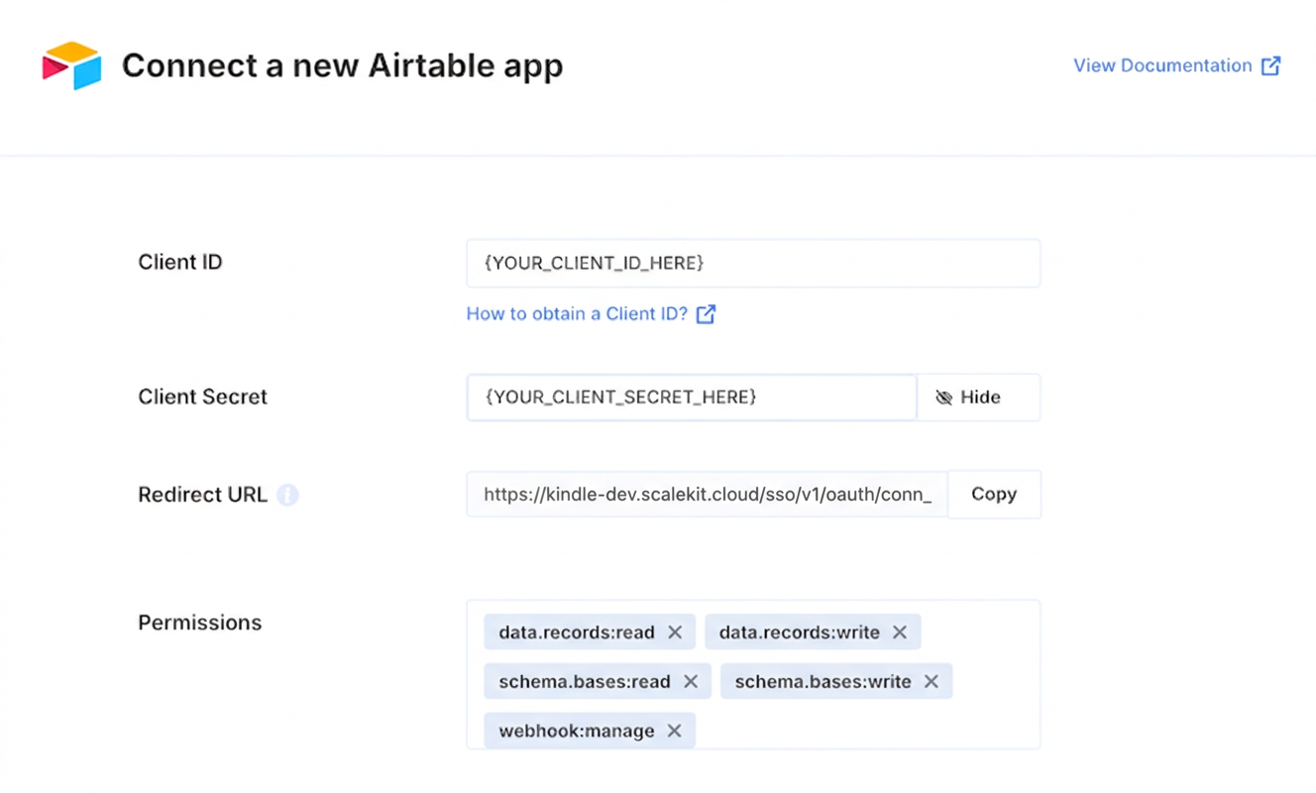Remove the data.records:read permission
This screenshot has height=793, width=1316.
coord(675,631)
